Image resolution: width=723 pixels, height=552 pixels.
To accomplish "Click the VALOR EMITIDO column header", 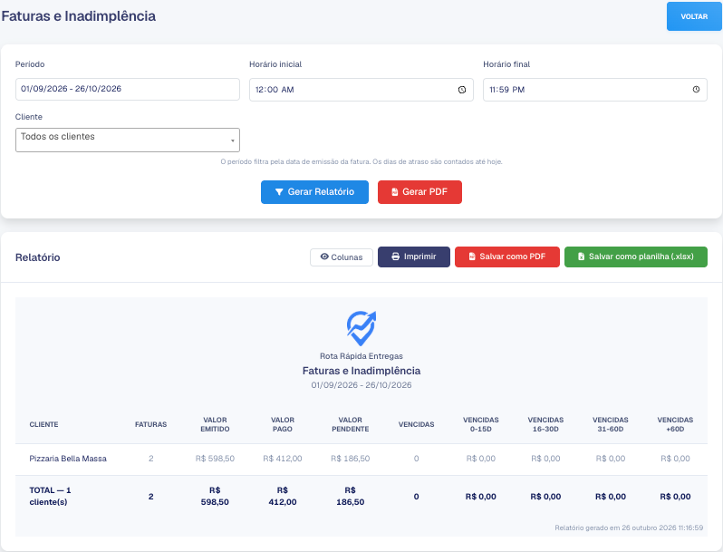I will (215, 424).
